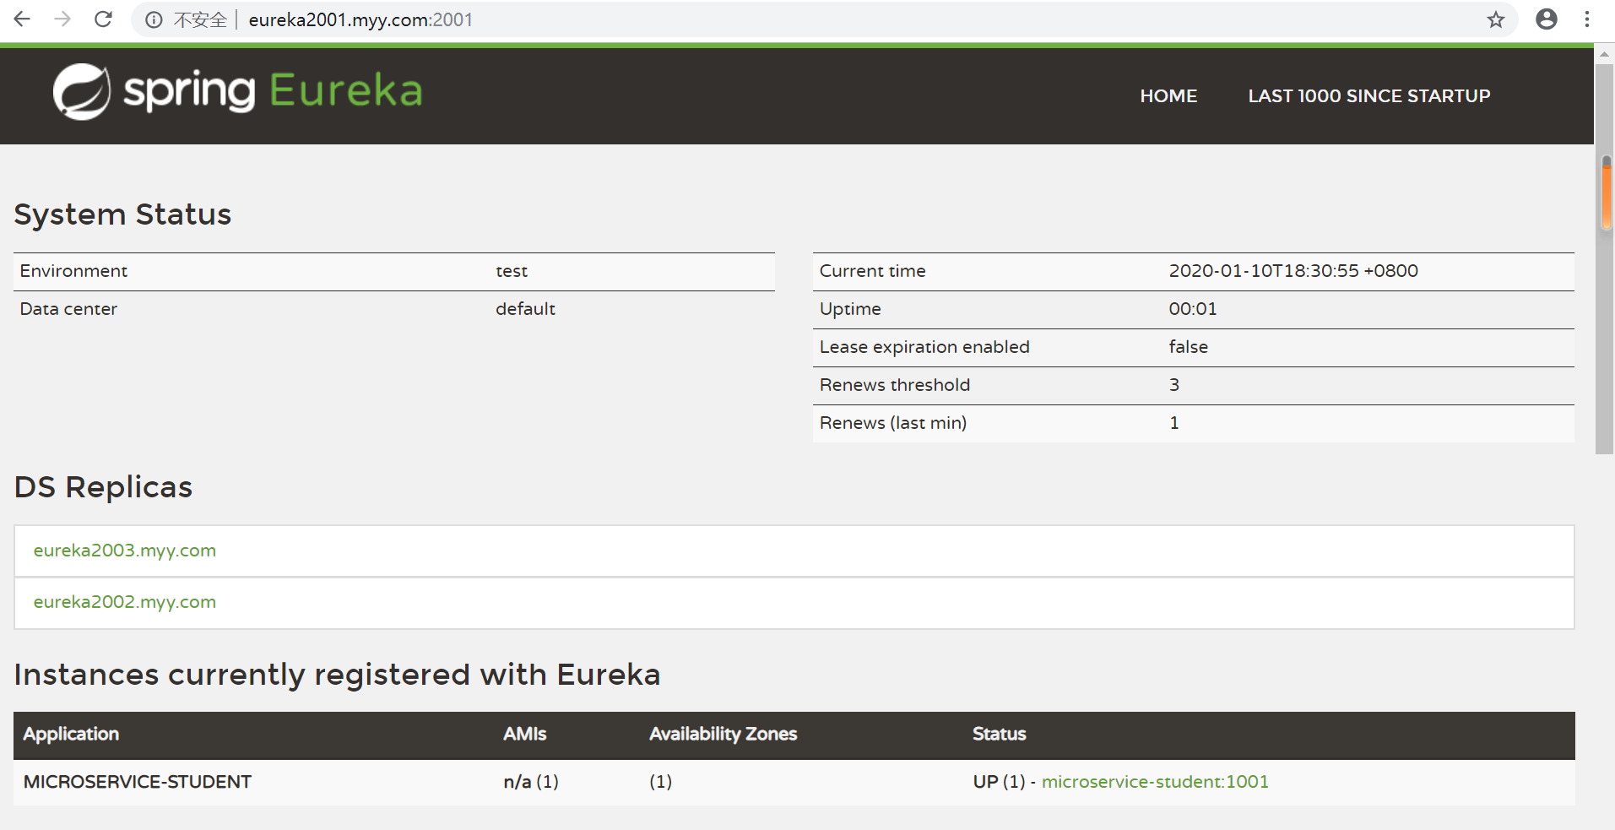Screen dimensions: 1615x830
Task: Open the eureka2002.myy.com replica link
Action: point(125,602)
